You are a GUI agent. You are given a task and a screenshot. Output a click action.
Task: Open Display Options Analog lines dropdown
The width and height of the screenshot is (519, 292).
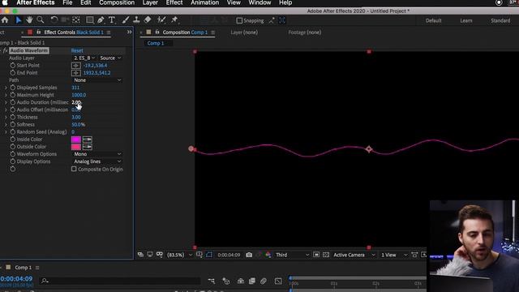coord(97,161)
